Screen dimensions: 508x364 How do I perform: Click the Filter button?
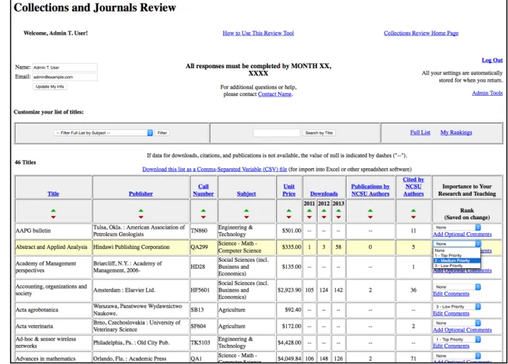162,133
